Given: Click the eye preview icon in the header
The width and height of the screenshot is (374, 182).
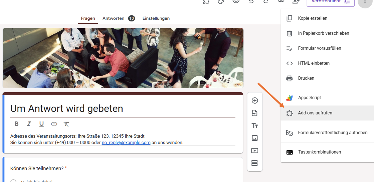Looking at the screenshot, I should coord(236,1).
